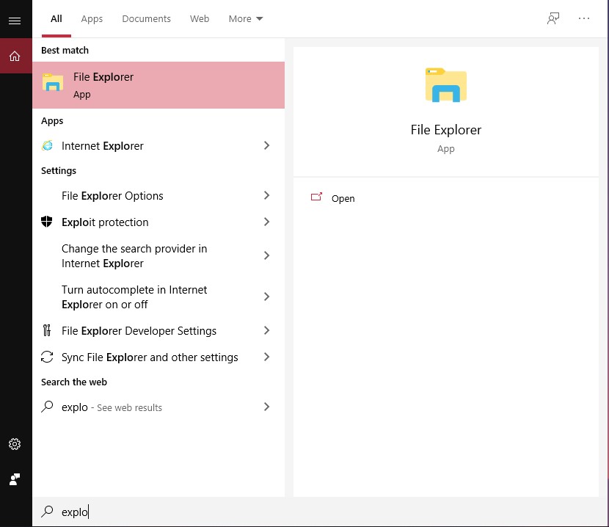The image size is (609, 527).
Task: Click the large File Explorer icon in preview
Action: tap(446, 85)
